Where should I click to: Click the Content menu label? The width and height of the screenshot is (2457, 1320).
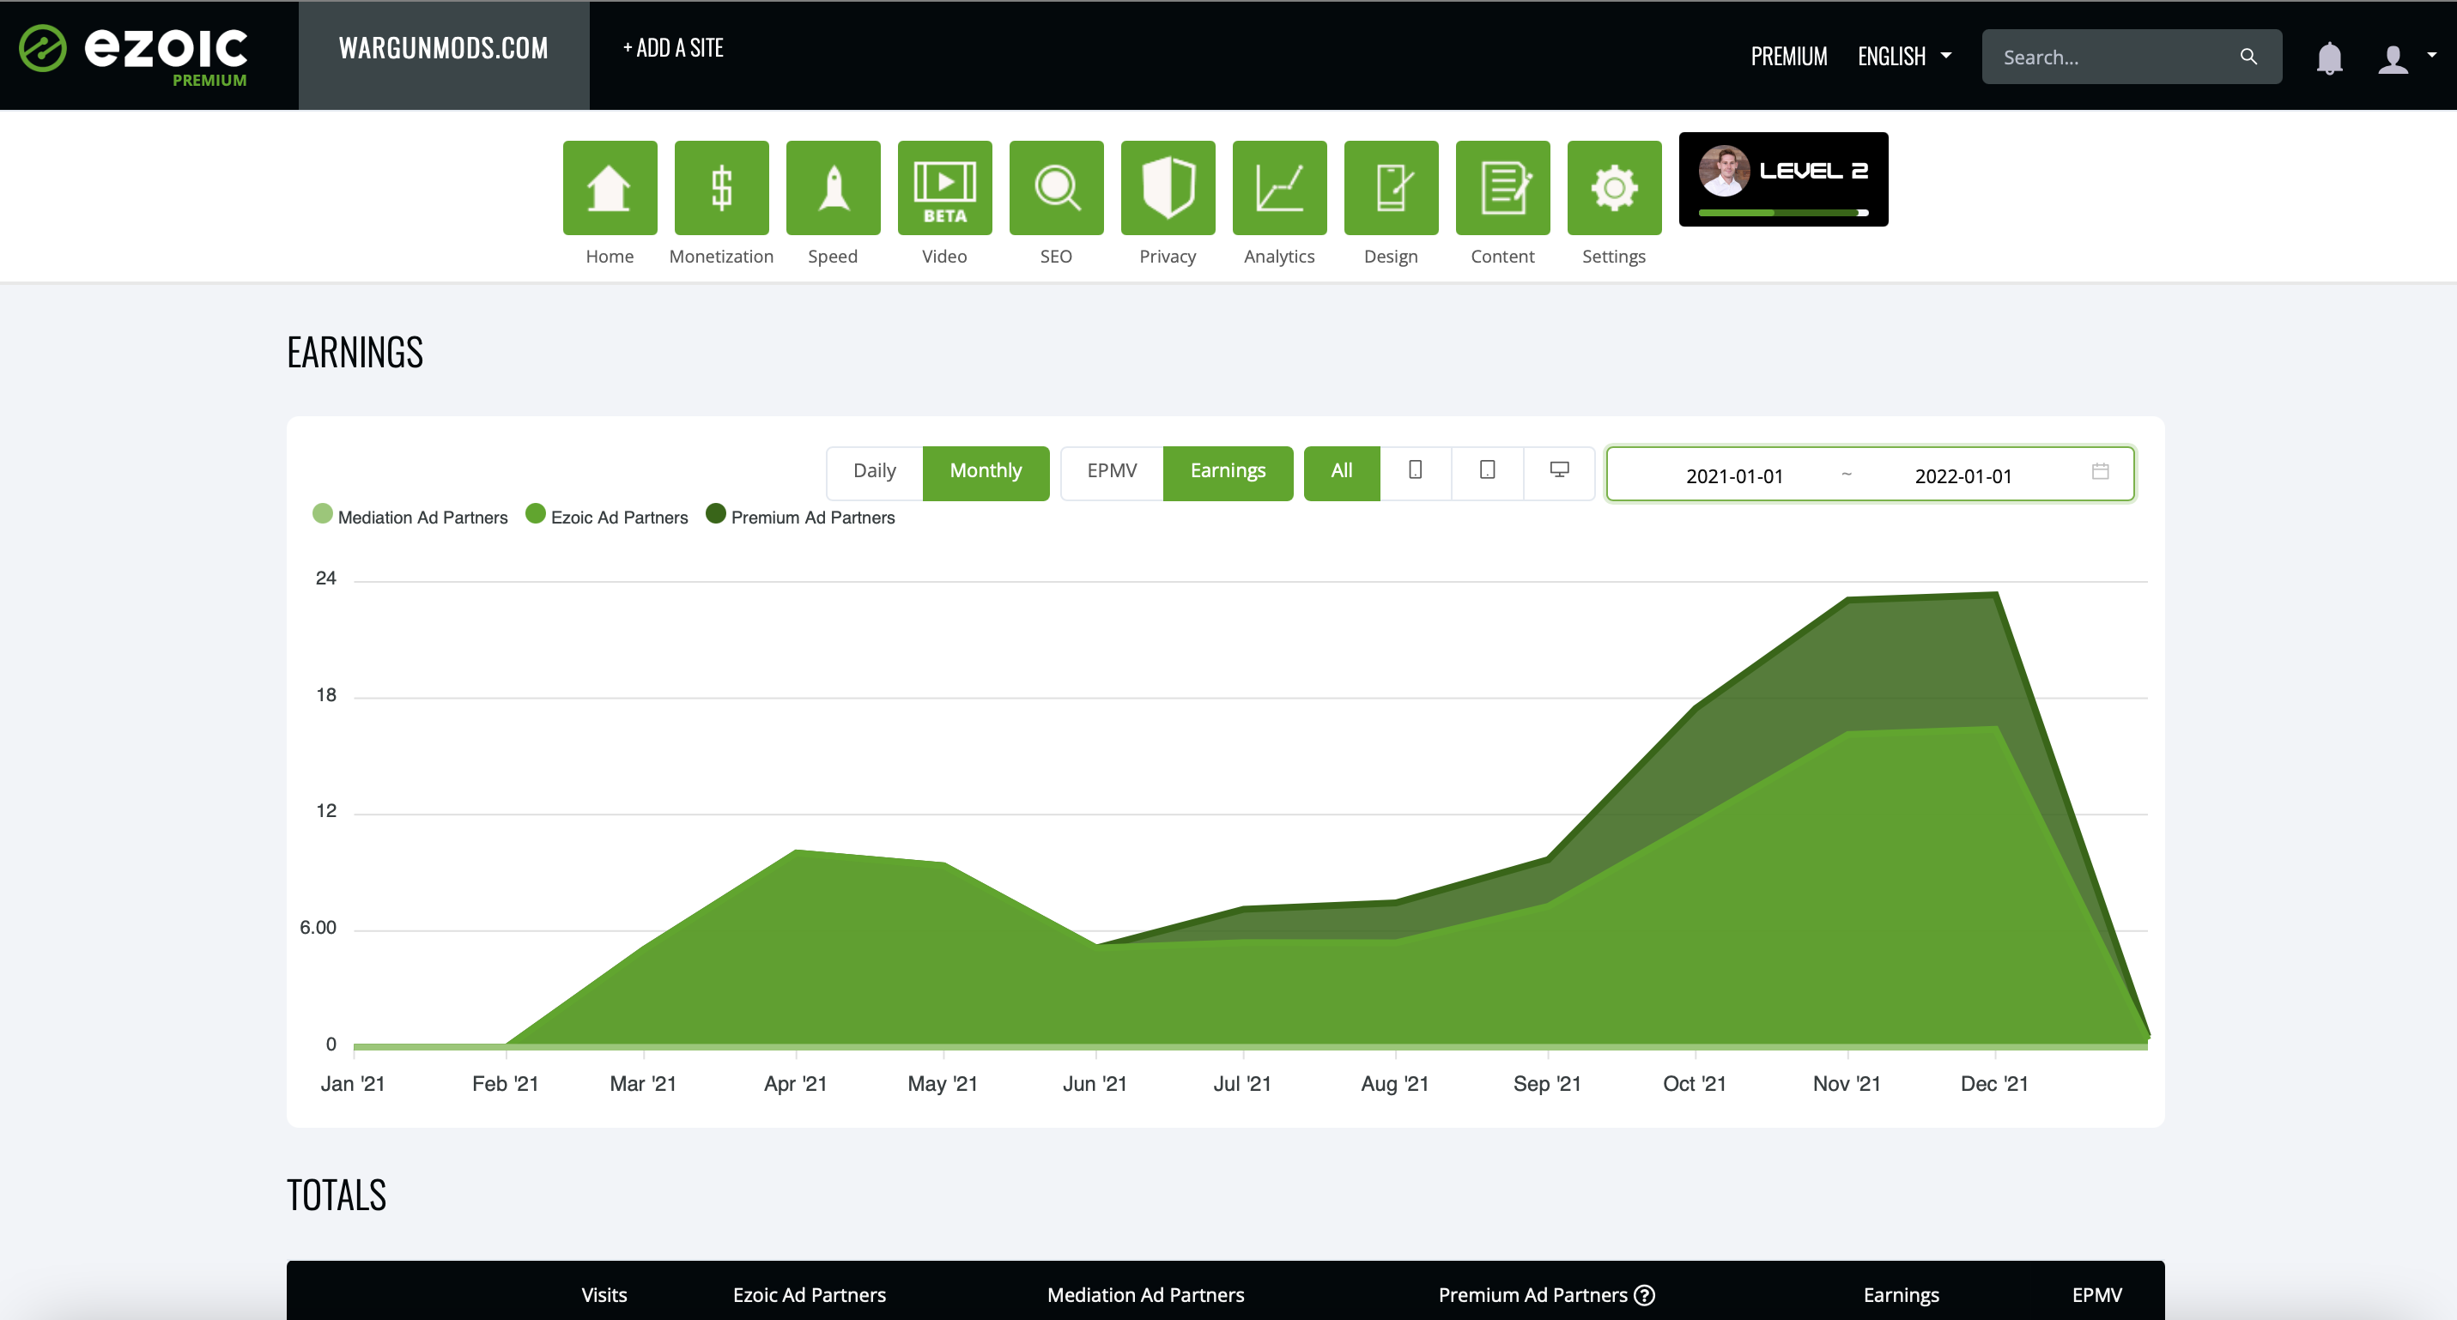[1502, 256]
